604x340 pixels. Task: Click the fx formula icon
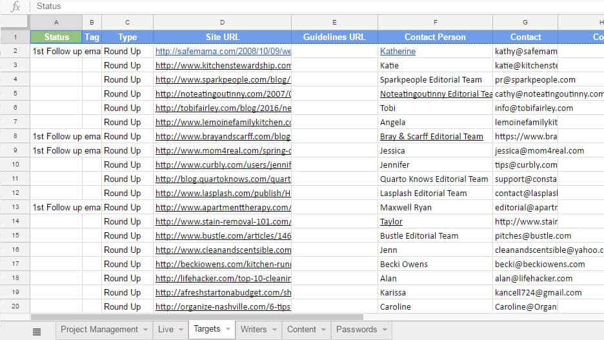(15, 6)
